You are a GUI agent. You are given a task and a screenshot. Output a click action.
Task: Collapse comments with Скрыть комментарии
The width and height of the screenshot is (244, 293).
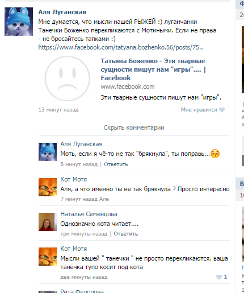pyautogui.click(x=134, y=127)
